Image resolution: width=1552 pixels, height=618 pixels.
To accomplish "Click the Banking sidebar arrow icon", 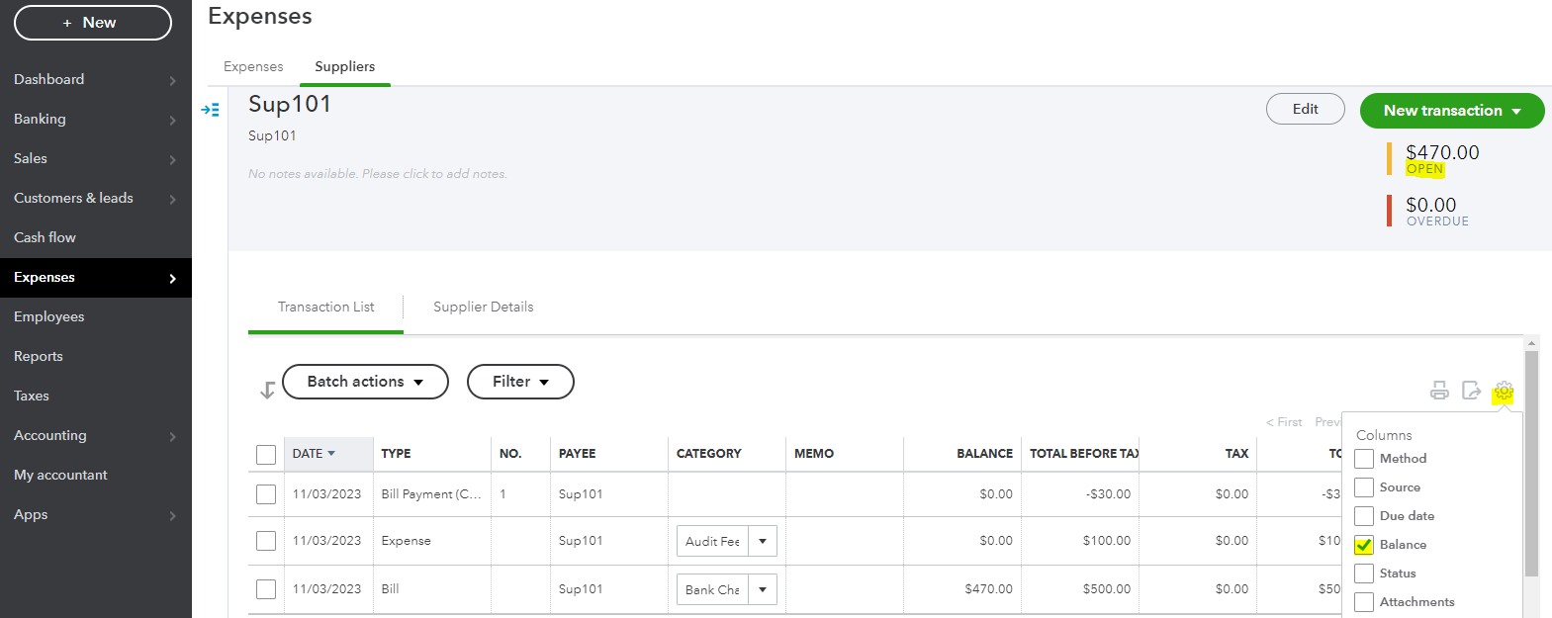I will [x=172, y=120].
